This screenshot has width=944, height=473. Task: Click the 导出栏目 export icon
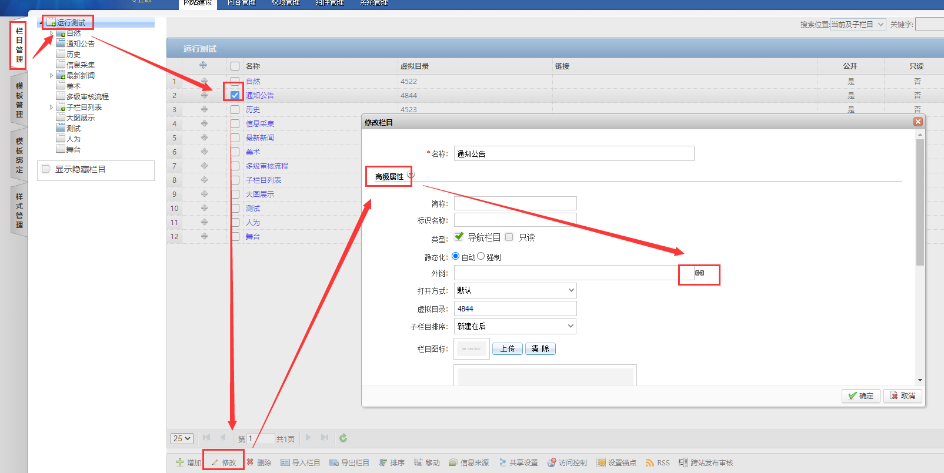[334, 462]
